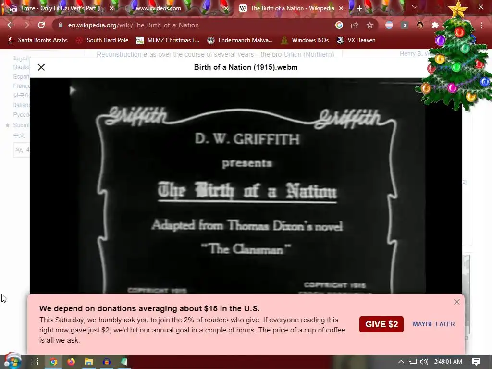Open File Explorer from the taskbar

89,362
